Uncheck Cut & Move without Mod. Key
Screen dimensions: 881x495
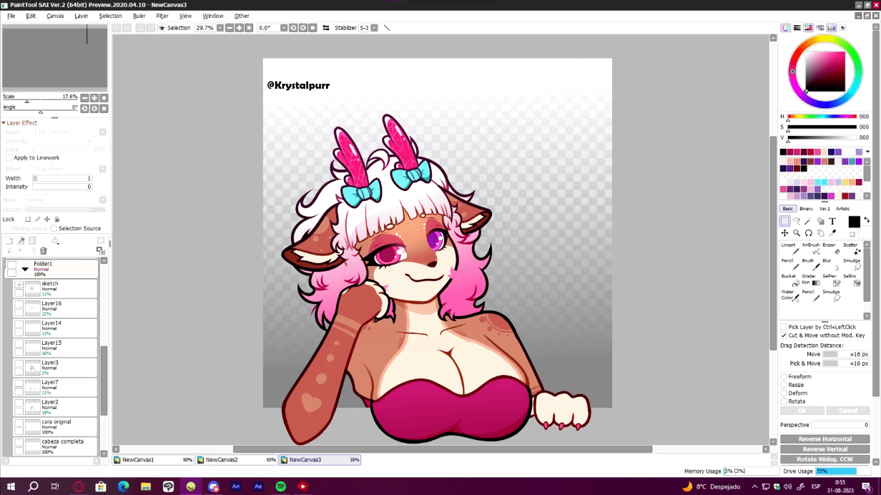coord(784,335)
